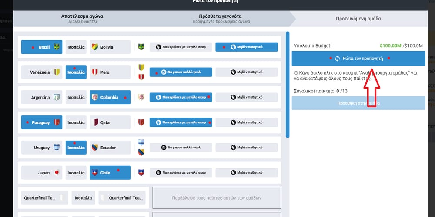Go to the 'Προτεινόμενη ομάδα' step tab
This screenshot has height=217, width=435.
click(358, 19)
